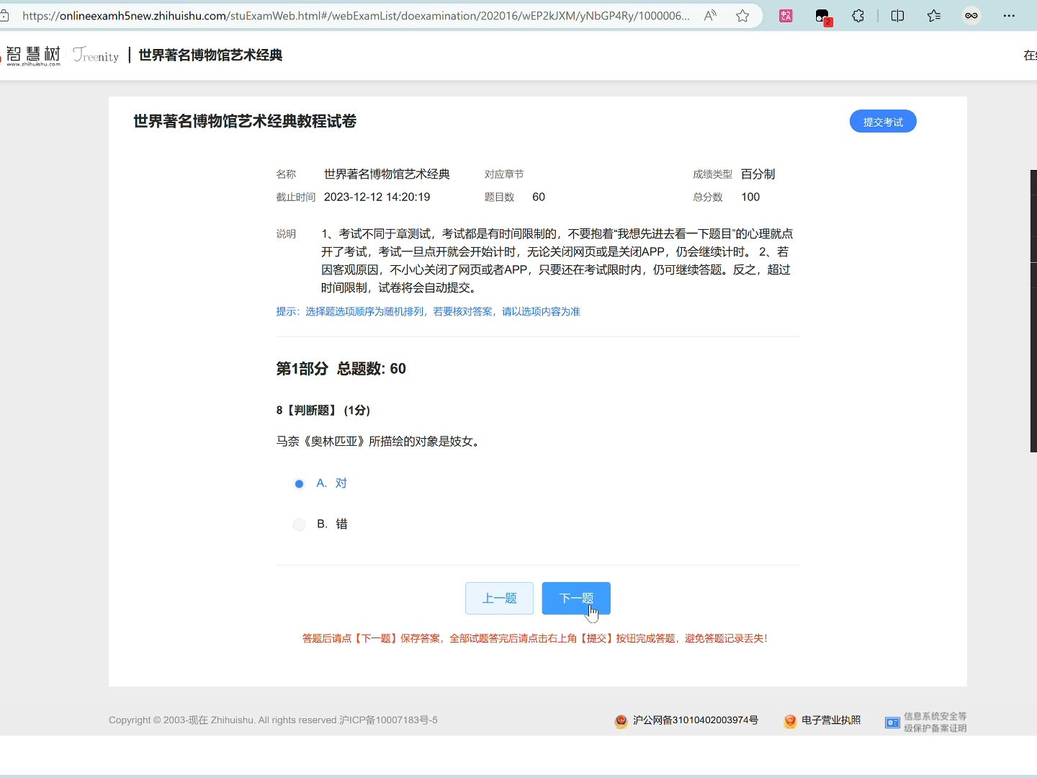The height and width of the screenshot is (778, 1037).
Task: Select answer A. 对
Action: (320, 483)
